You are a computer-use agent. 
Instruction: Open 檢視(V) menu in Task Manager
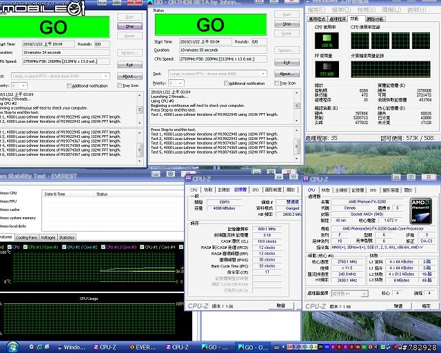[367, 10]
